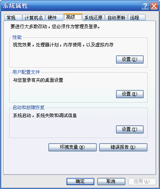The image size is (160, 189).
Task: Click the 性能 group label
Action: [x=17, y=37]
